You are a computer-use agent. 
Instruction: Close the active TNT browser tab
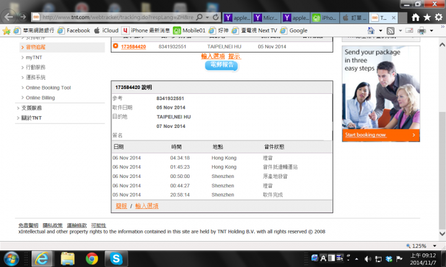click(394, 17)
